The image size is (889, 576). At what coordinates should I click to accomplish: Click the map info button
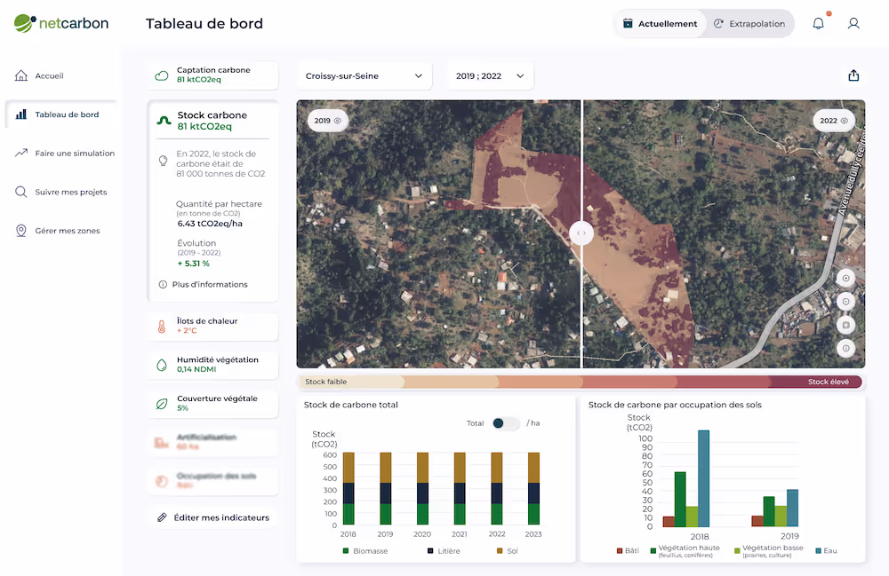pos(845,349)
